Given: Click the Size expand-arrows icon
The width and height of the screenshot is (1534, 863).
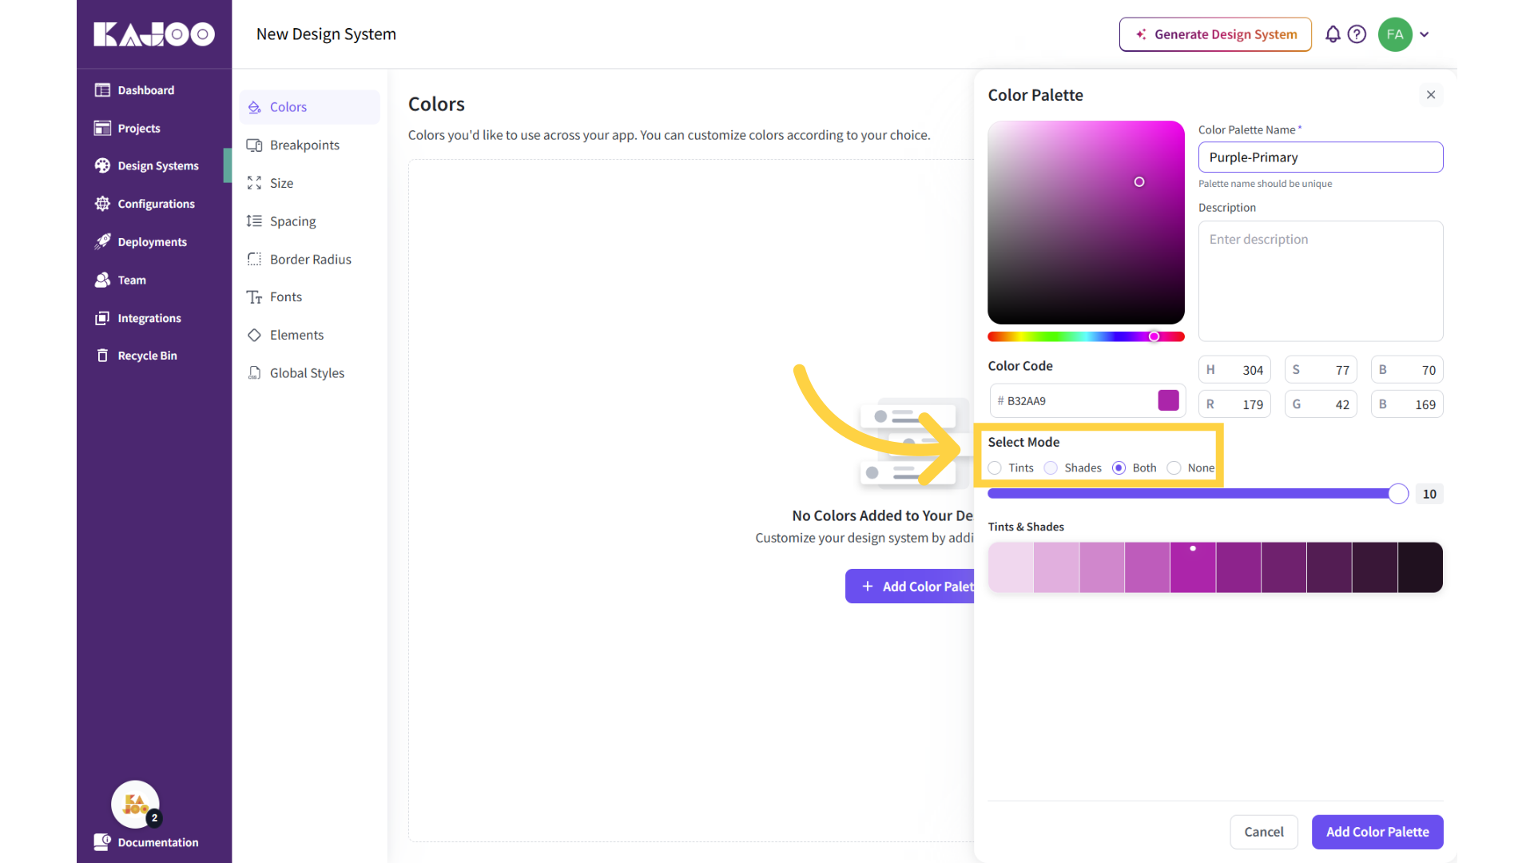Looking at the screenshot, I should click(254, 183).
